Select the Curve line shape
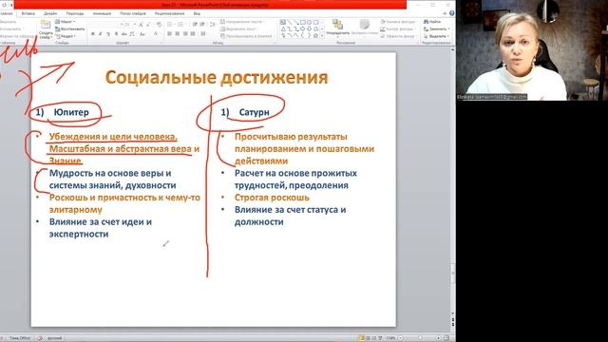Screen dimensions: 608x342 [296, 36]
